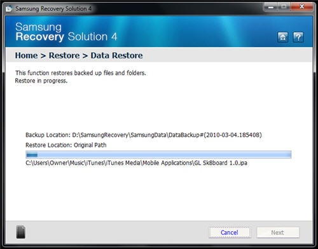Click the disabled Next button

pos(278,232)
